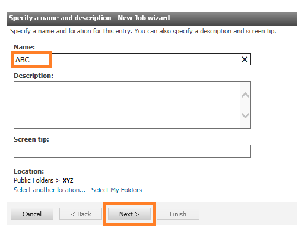Select the XYZ folder in Location path
The width and height of the screenshot is (308, 248).
pyautogui.click(x=68, y=180)
